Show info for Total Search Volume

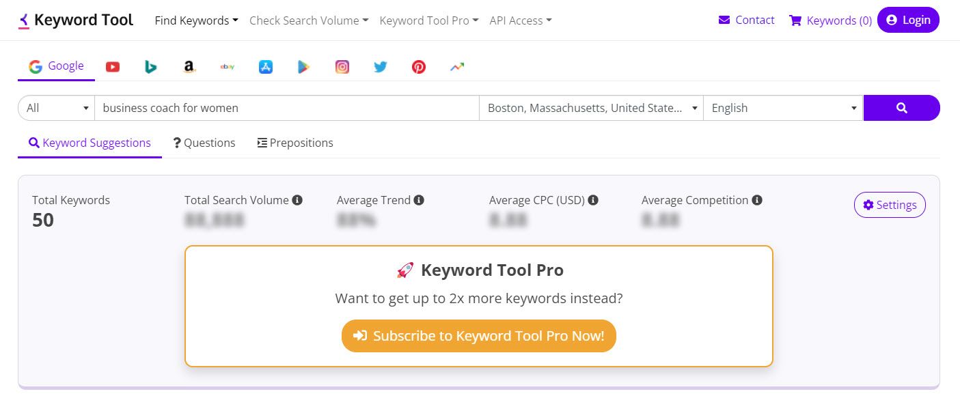[297, 200]
